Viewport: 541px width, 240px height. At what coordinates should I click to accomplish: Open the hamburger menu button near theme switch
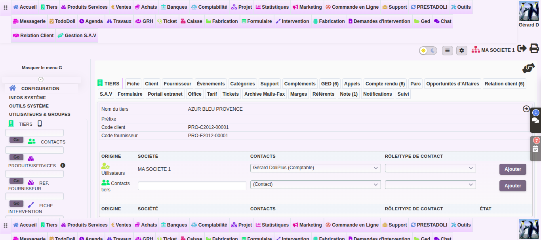coord(448,51)
